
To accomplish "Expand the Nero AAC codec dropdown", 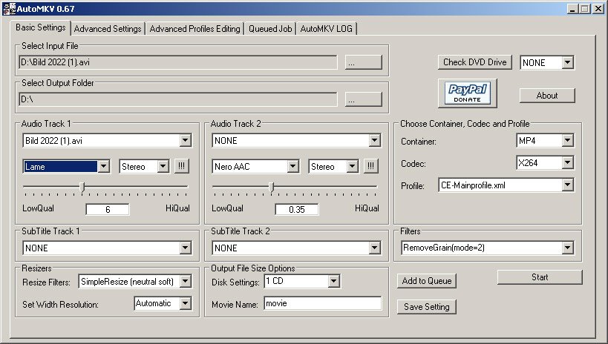I will click(292, 167).
